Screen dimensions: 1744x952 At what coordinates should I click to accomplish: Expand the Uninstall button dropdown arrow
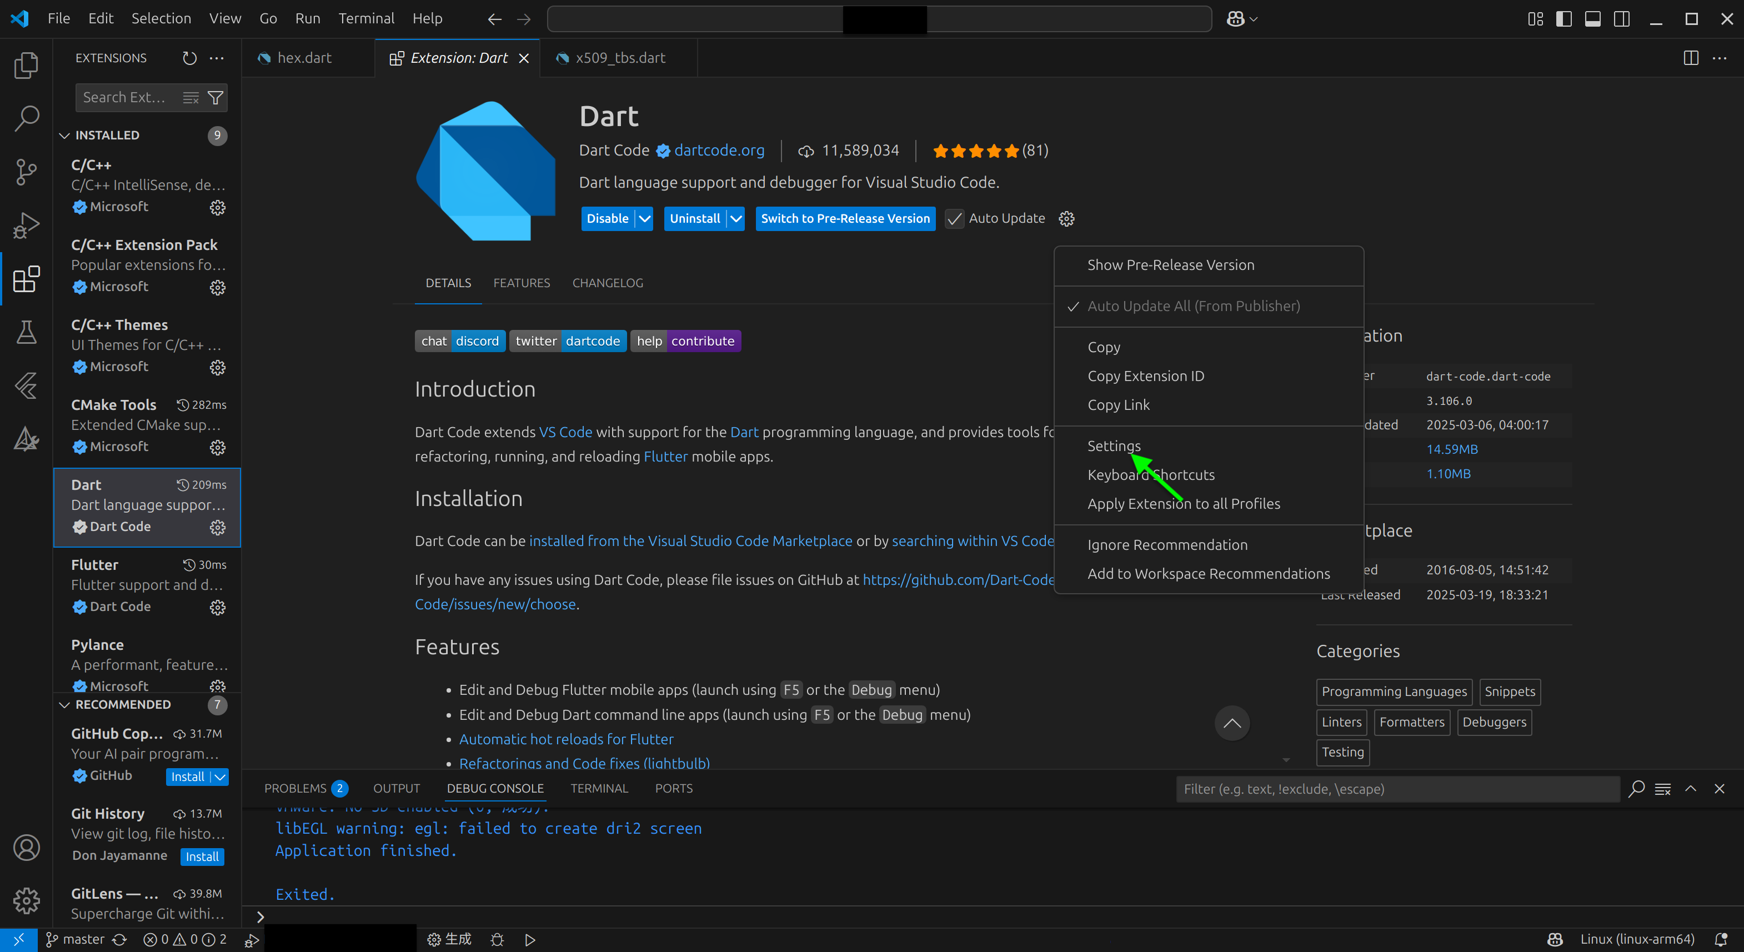[736, 219]
